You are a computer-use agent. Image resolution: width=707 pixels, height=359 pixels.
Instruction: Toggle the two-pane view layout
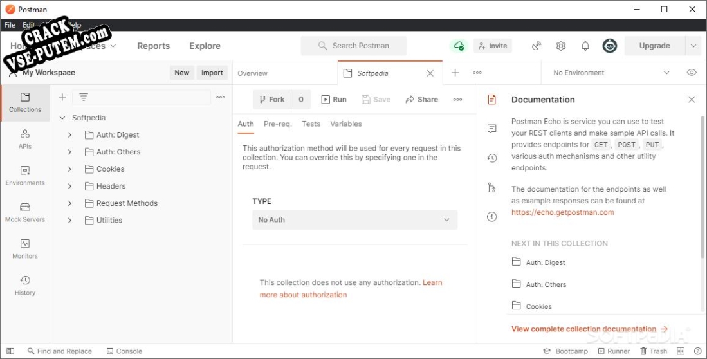[x=681, y=351]
